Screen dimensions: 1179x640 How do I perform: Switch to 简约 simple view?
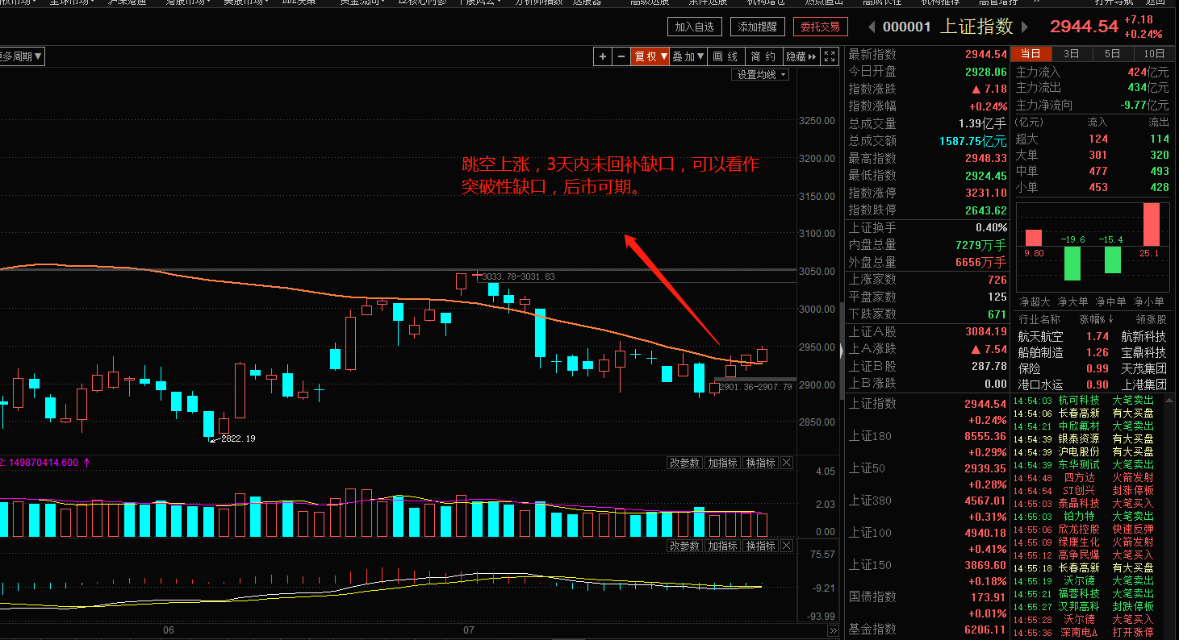(x=763, y=56)
